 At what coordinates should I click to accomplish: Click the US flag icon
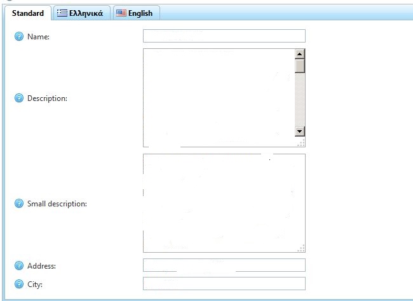[121, 13]
